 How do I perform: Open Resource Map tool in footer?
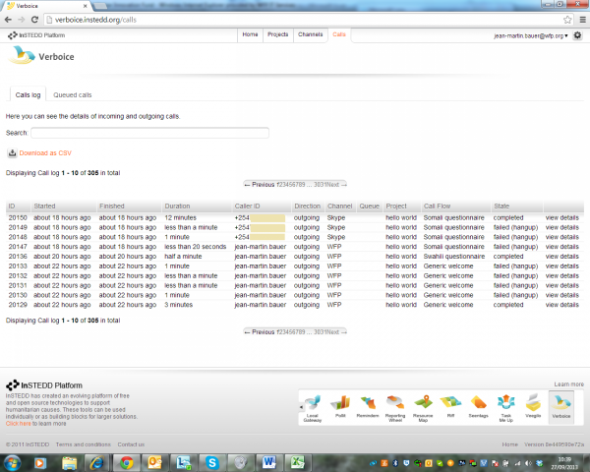click(x=423, y=408)
